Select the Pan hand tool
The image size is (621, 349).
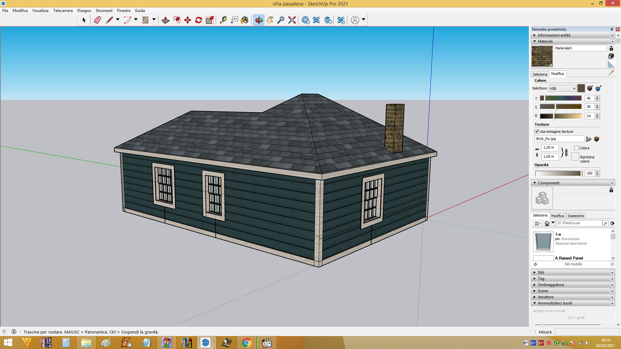coord(270,20)
